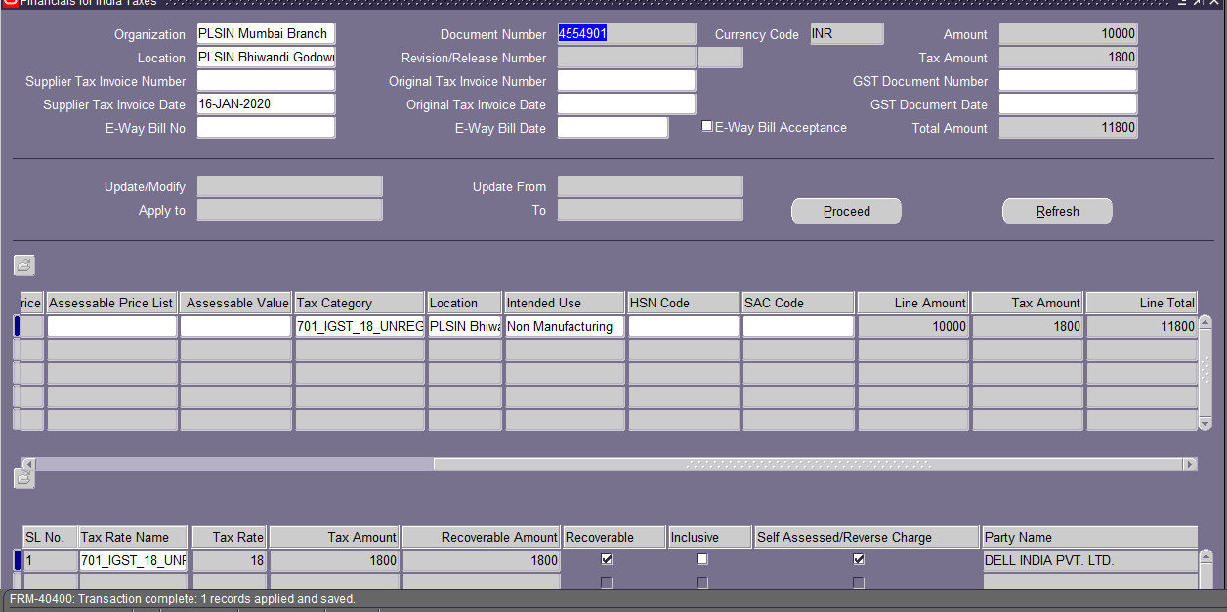Click the Proceed button
This screenshot has width=1227, height=612.
coord(845,210)
